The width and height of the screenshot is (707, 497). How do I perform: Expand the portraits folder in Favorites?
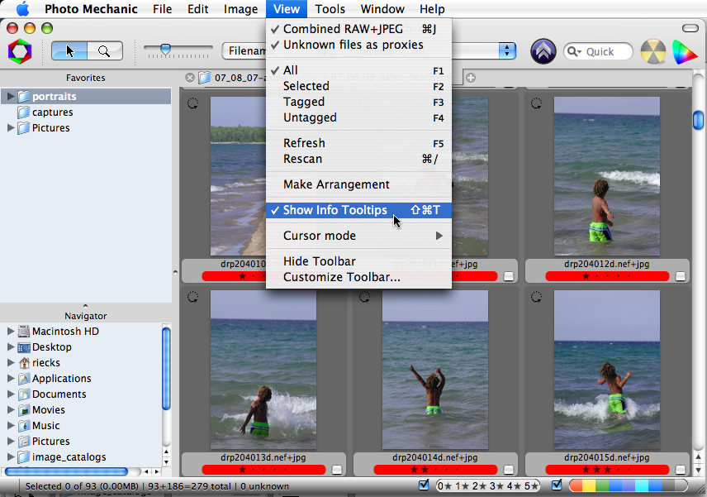coord(11,97)
